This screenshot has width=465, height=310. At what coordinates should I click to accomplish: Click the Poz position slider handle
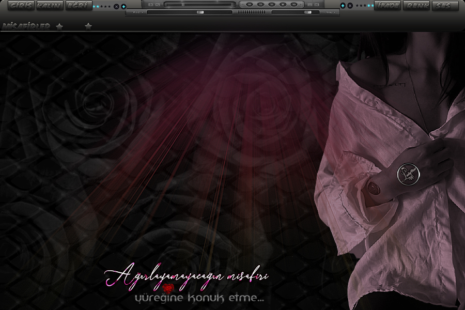200,12
